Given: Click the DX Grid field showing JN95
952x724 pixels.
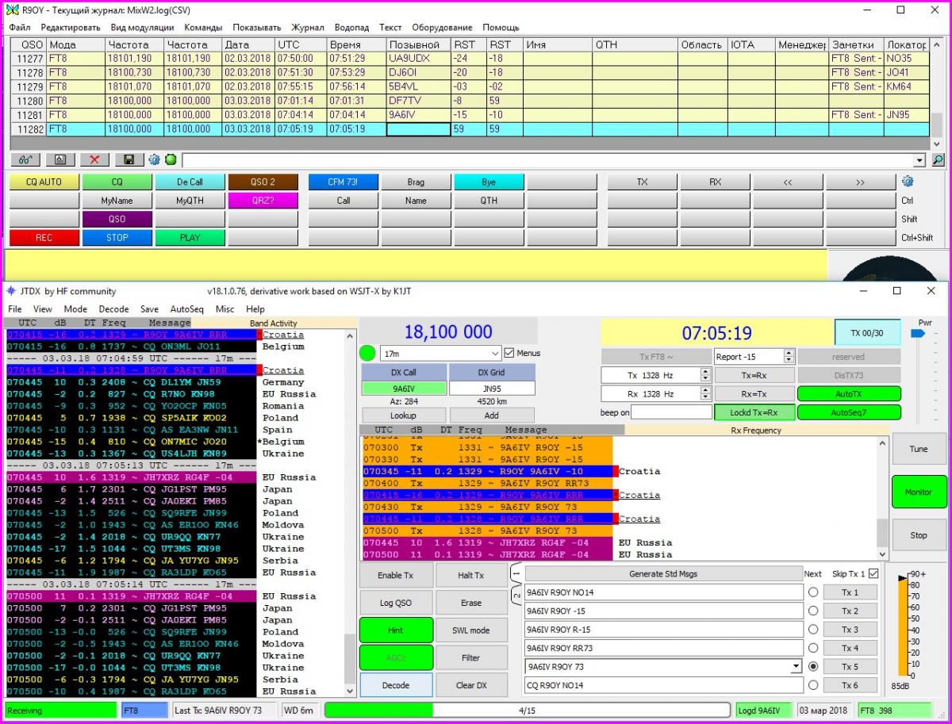Looking at the screenshot, I should pos(492,389).
